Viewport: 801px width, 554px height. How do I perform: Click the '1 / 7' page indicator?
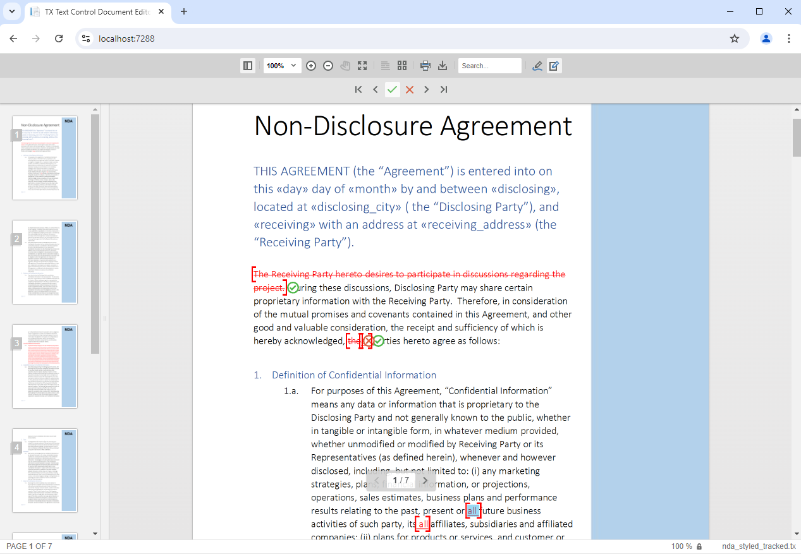(x=401, y=481)
